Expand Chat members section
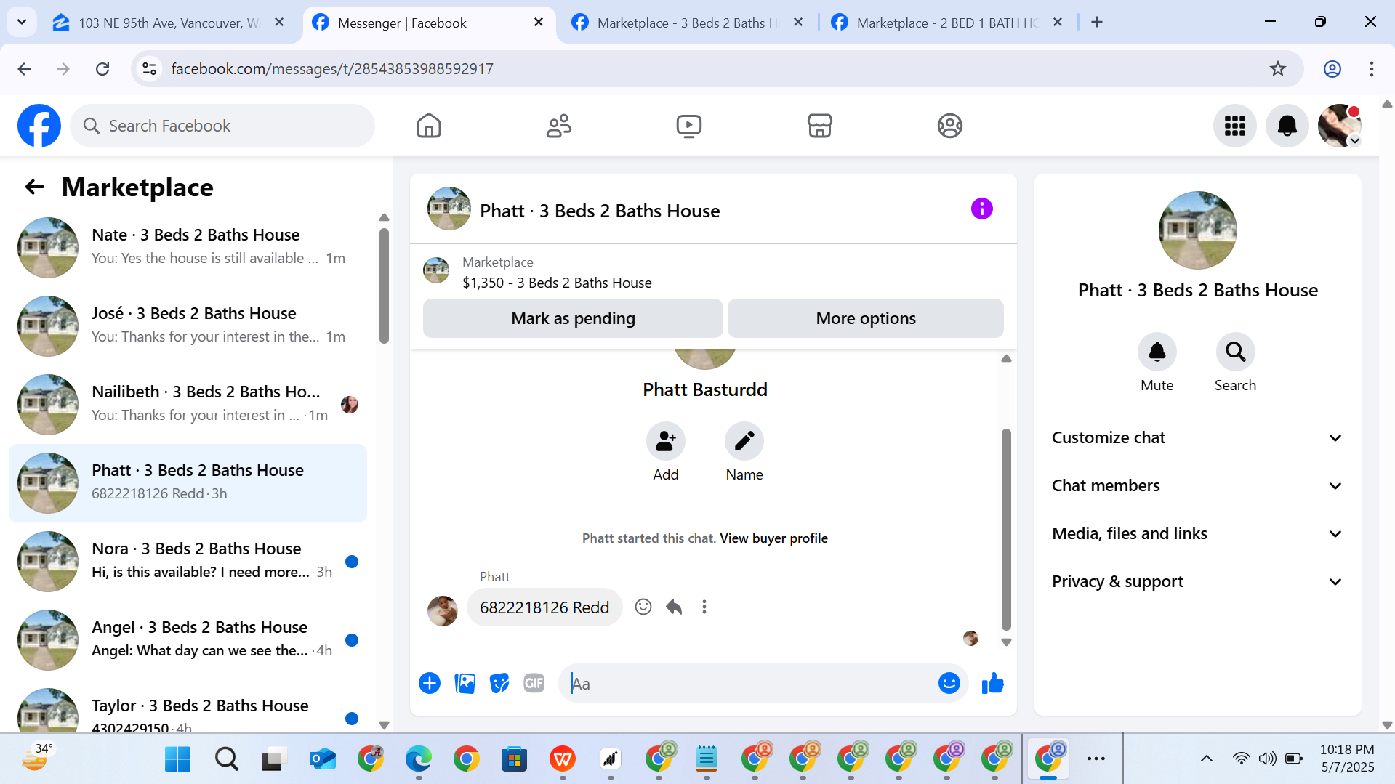This screenshot has height=784, width=1395. tap(1197, 485)
